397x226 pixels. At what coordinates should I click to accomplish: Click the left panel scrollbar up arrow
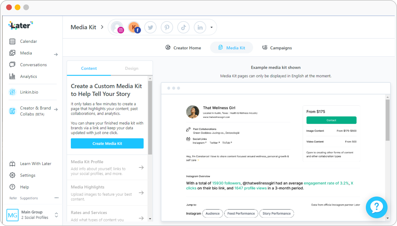(150, 78)
